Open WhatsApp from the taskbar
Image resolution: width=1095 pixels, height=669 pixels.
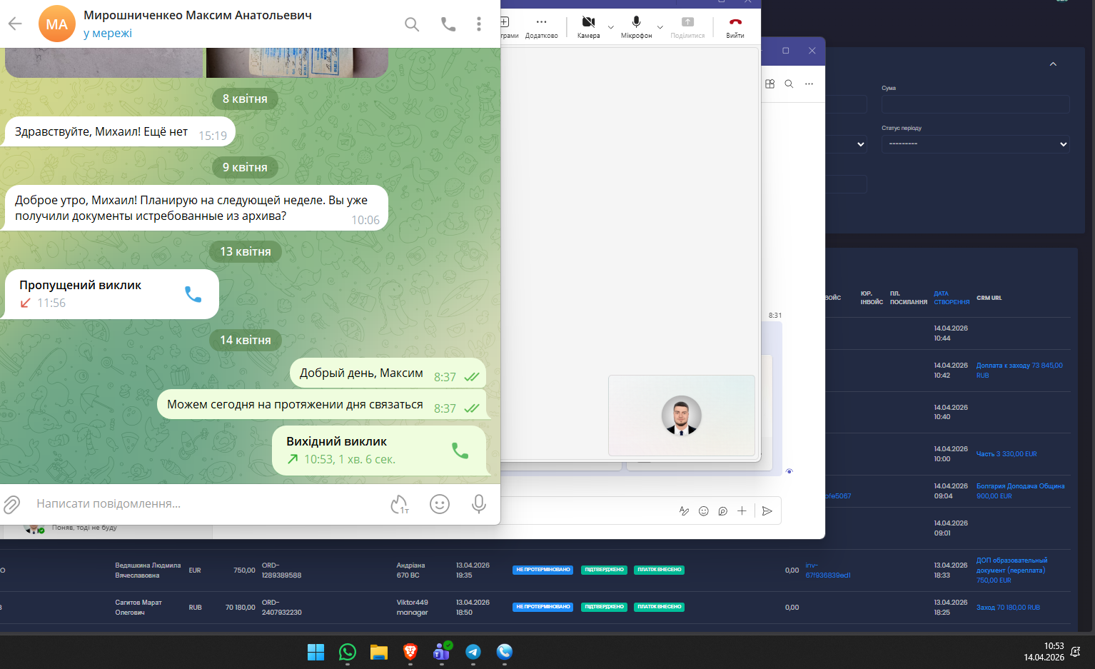(x=348, y=652)
